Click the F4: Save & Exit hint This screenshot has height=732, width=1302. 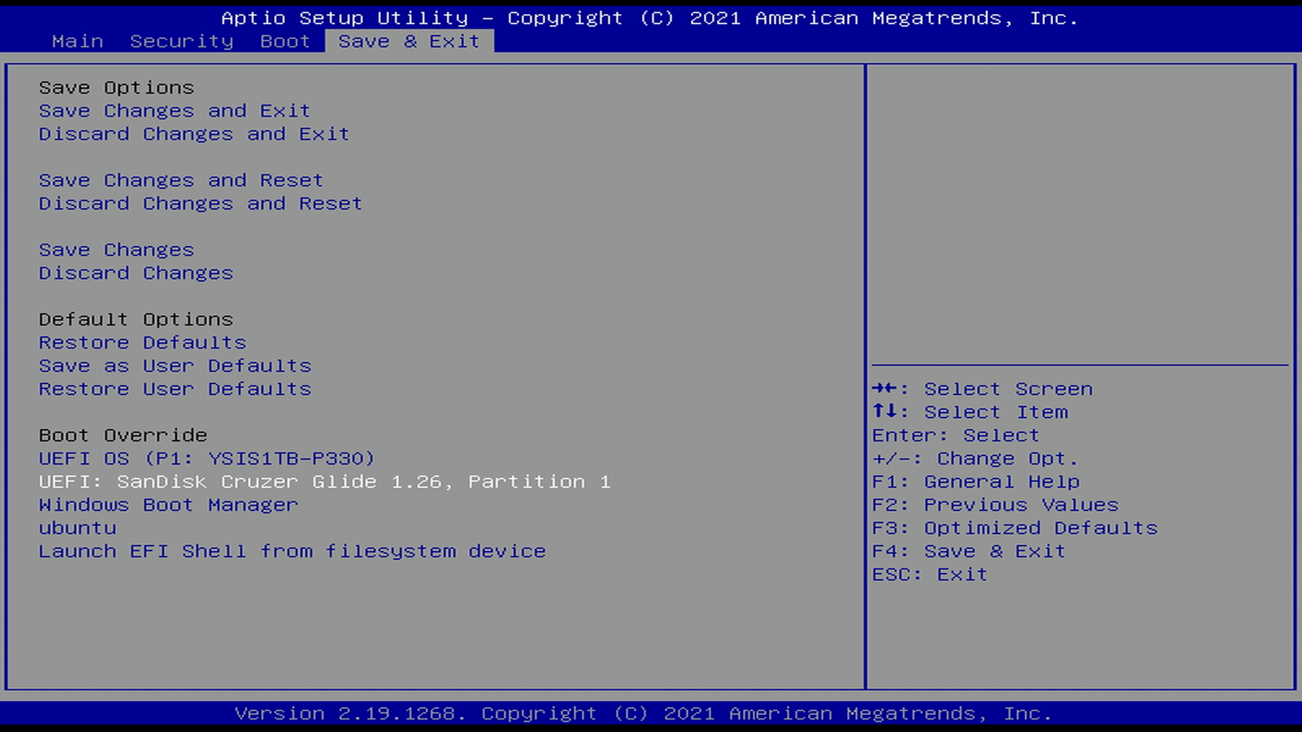pos(969,551)
